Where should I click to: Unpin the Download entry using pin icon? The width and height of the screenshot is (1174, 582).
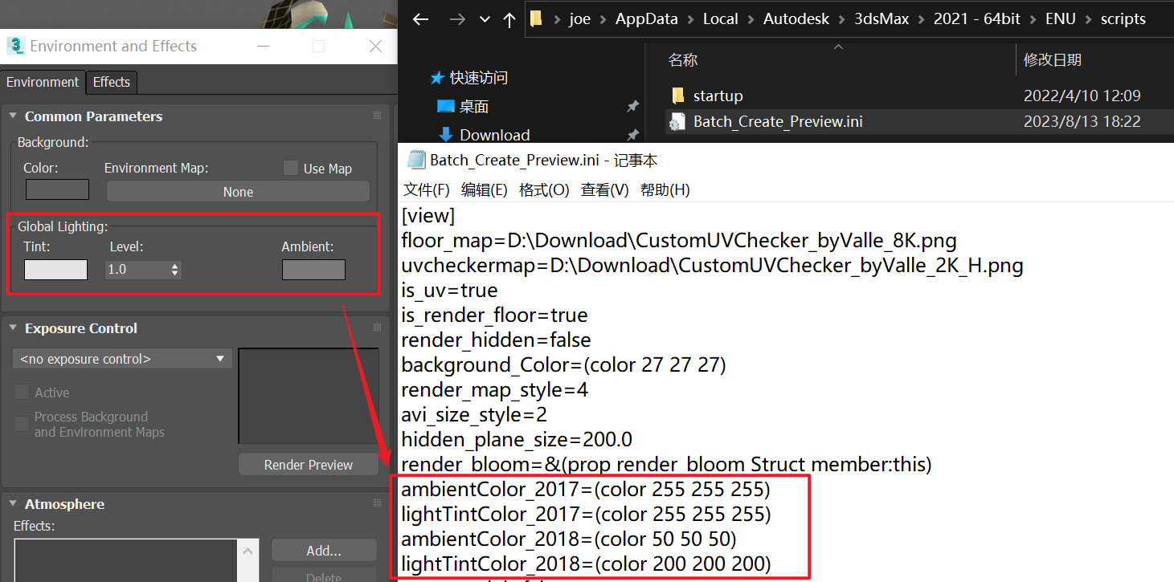point(632,134)
